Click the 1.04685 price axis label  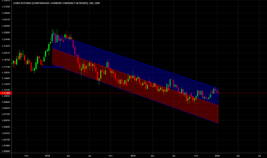click(x=6, y=127)
